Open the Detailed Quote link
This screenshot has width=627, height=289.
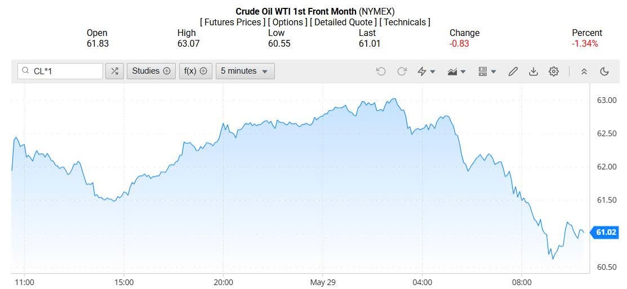(343, 22)
